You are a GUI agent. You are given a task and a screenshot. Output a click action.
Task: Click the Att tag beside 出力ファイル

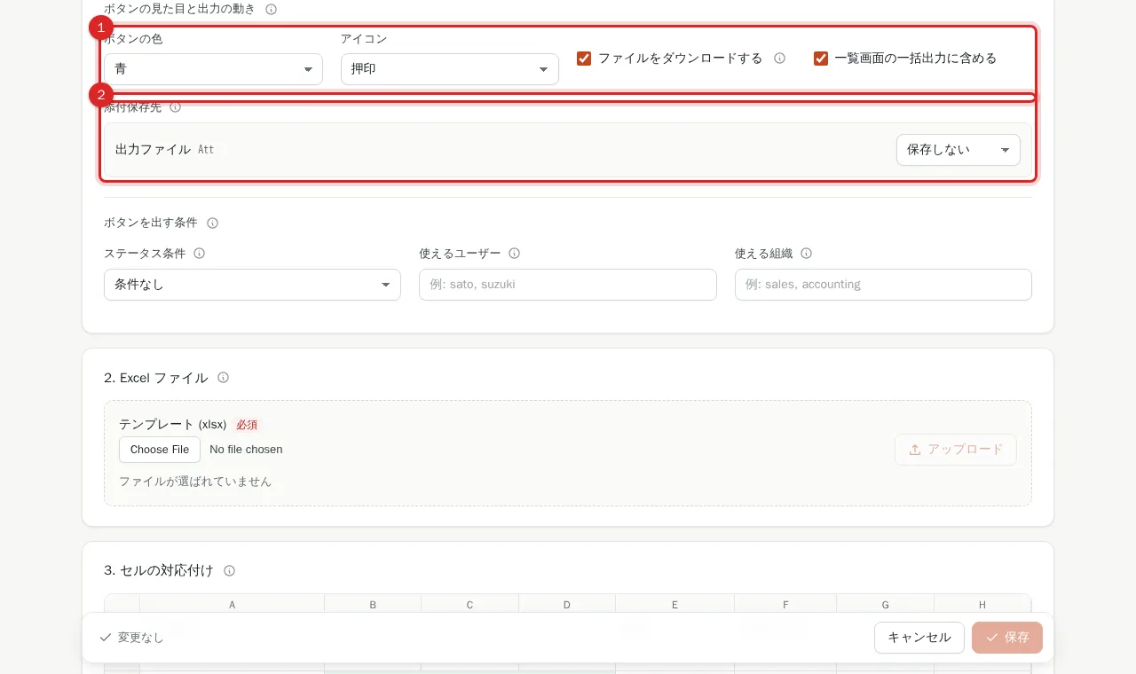[206, 150]
